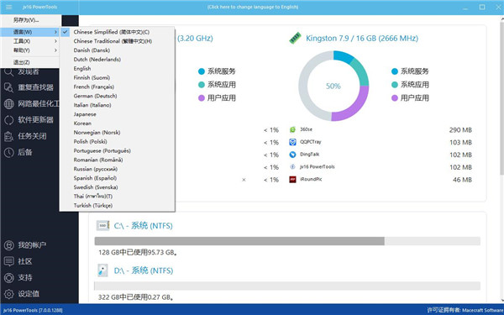Click the 360se process icon
The width and height of the screenshot is (504, 315).
(x=292, y=129)
